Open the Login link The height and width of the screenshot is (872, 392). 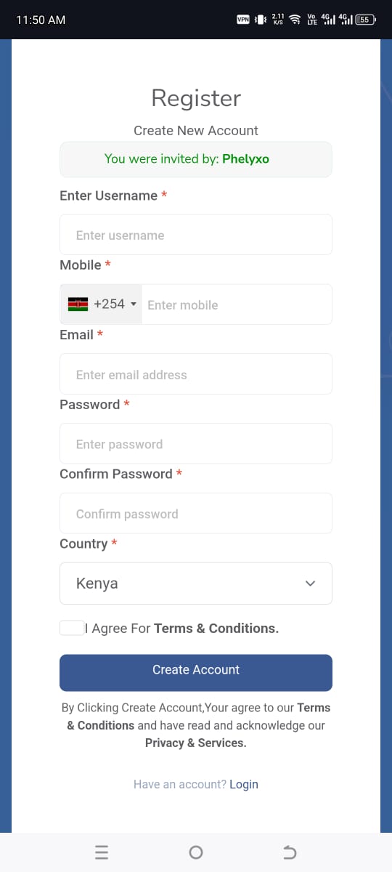click(x=244, y=784)
